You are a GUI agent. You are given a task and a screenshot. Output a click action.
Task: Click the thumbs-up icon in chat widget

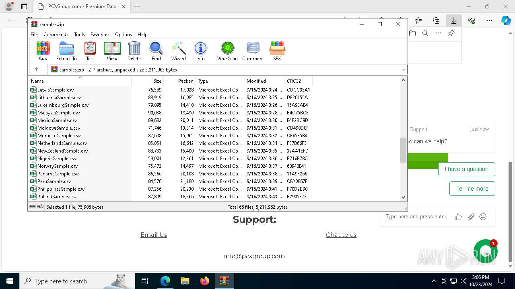pyautogui.click(x=458, y=217)
